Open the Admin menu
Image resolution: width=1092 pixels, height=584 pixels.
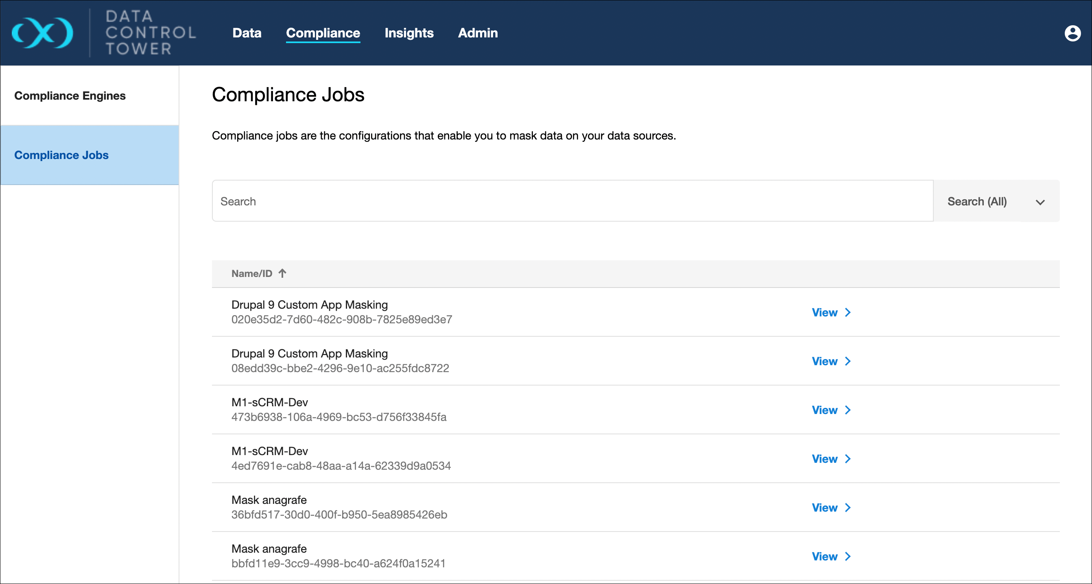478,33
